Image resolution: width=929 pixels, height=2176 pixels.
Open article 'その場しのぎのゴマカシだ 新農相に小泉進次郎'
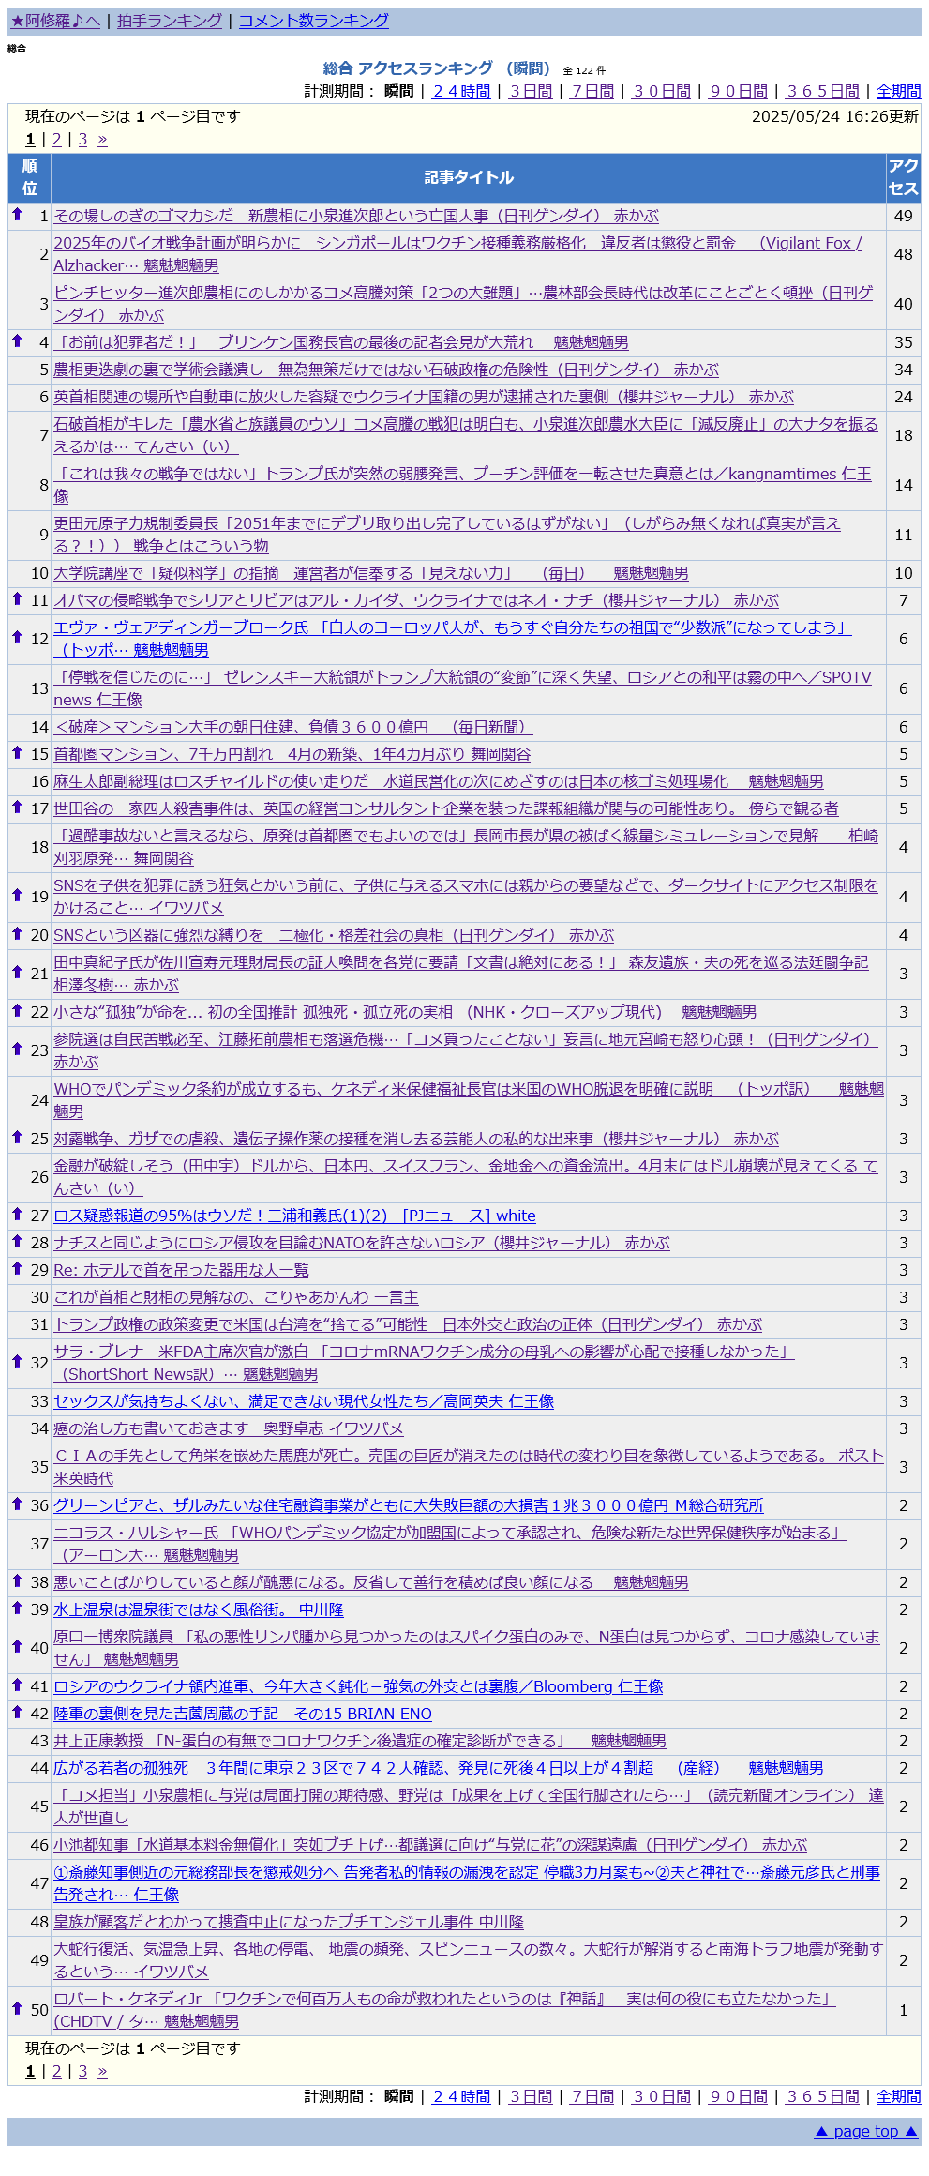356,216
